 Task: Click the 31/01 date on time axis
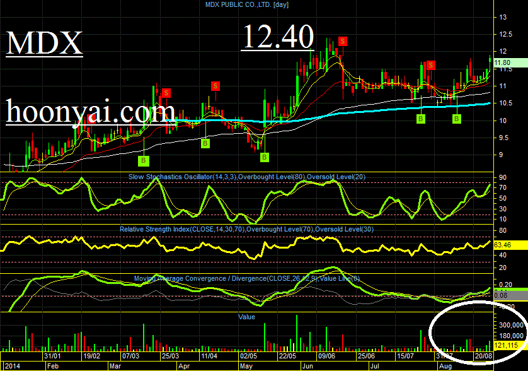52,356
